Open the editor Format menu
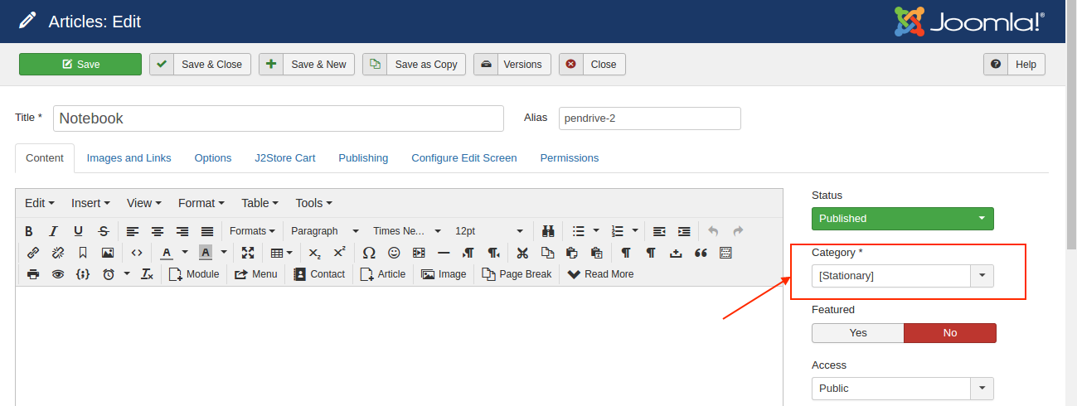 [201, 203]
